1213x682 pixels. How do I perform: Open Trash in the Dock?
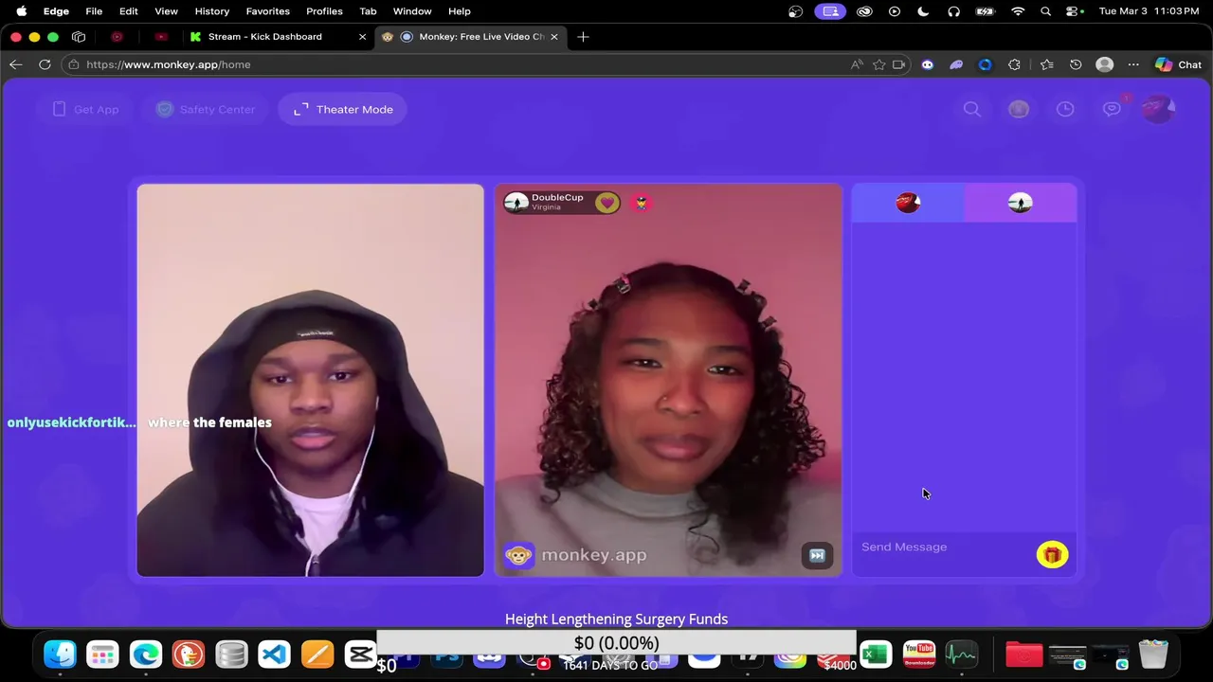(x=1153, y=655)
